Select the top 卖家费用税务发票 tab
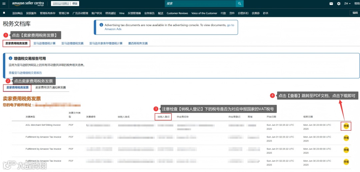This screenshot has width=360, height=172. pyautogui.click(x=16, y=43)
